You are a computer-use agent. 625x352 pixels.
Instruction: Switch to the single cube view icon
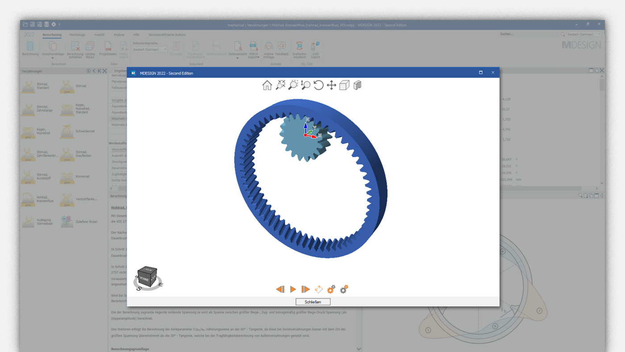click(x=344, y=85)
